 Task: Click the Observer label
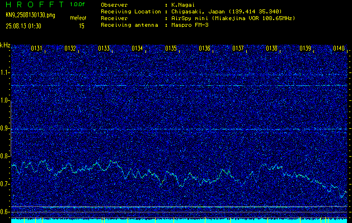click(114, 5)
